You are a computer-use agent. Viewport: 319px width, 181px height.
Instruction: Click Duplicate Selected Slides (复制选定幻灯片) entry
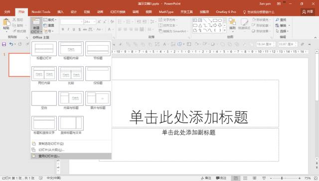pyautogui.click(x=71, y=144)
